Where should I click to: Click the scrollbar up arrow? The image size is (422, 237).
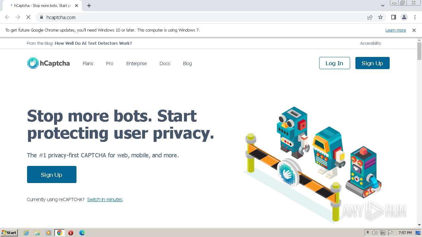coord(419,40)
